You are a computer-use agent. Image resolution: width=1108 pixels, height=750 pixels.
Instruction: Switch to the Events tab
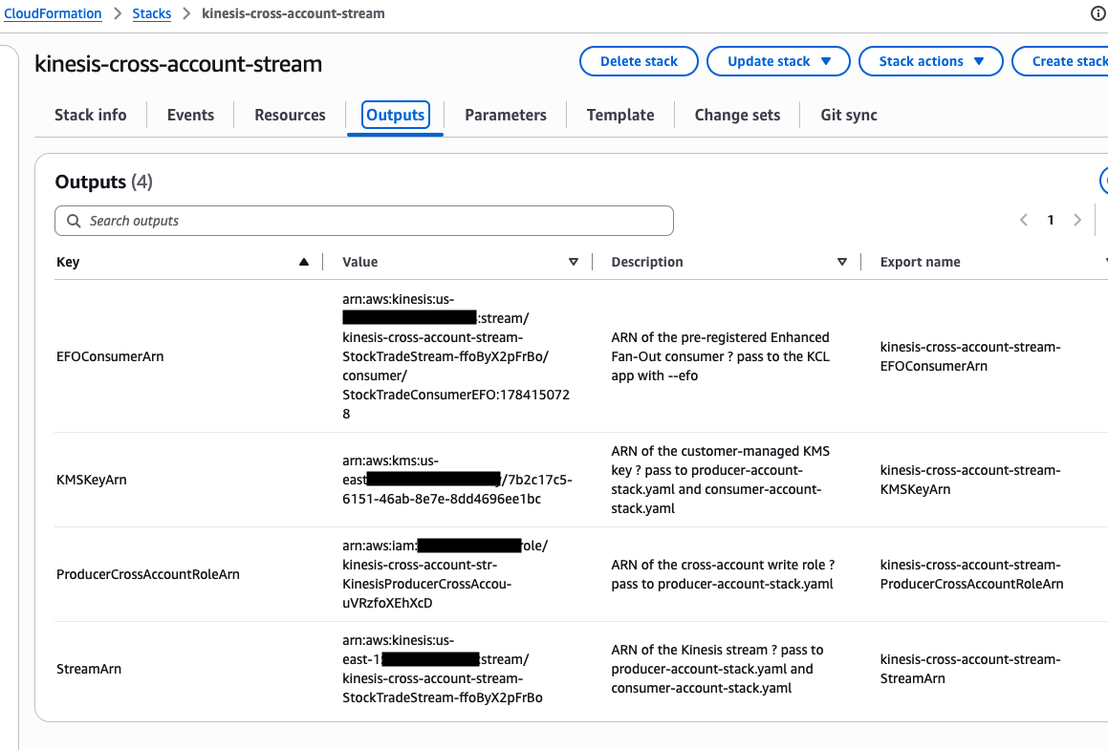(x=190, y=115)
